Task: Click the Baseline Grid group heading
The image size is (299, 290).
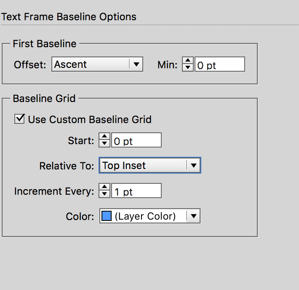Action: [44, 98]
